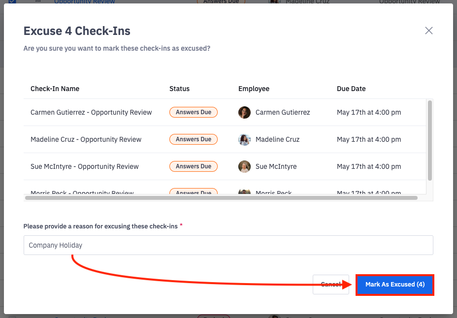Click the Due Date column header
Viewport: 457px width, 318px height.
[x=351, y=89]
